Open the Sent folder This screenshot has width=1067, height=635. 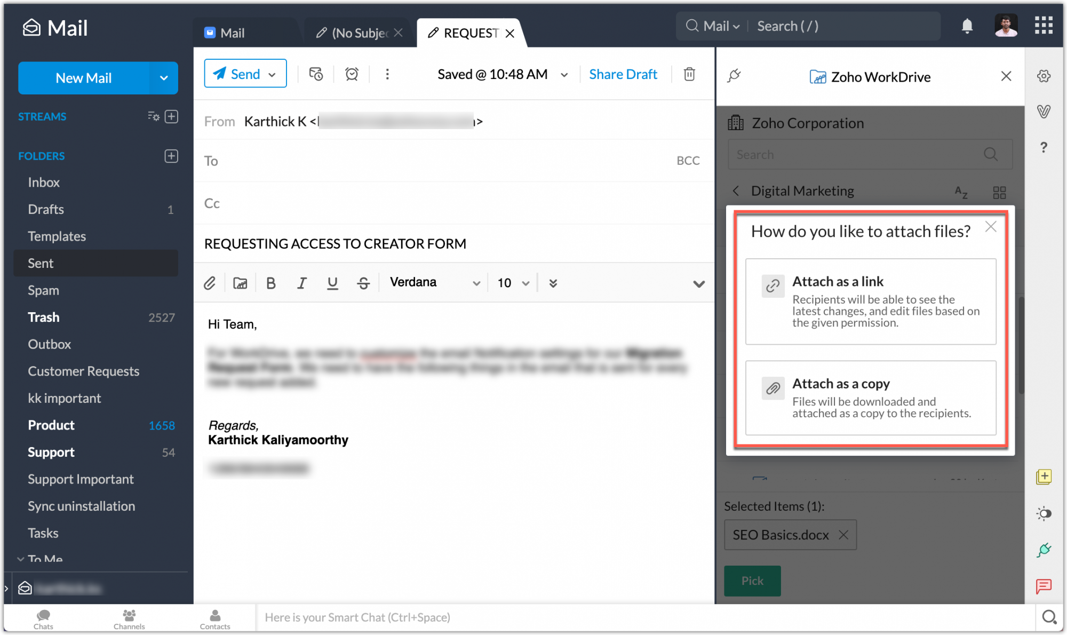coord(41,263)
